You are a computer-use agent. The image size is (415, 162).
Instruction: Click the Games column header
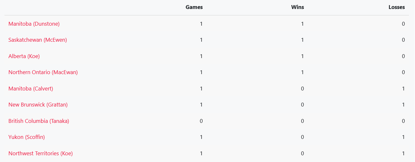pos(194,7)
